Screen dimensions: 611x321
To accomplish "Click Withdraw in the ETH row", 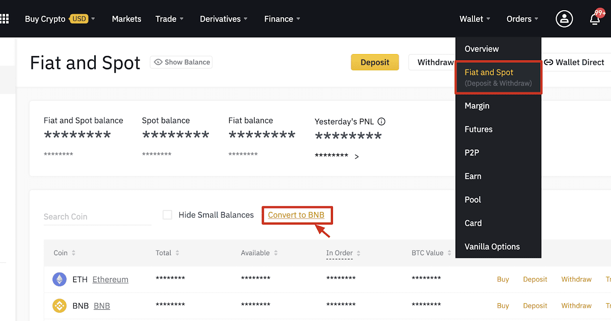I will tap(576, 279).
